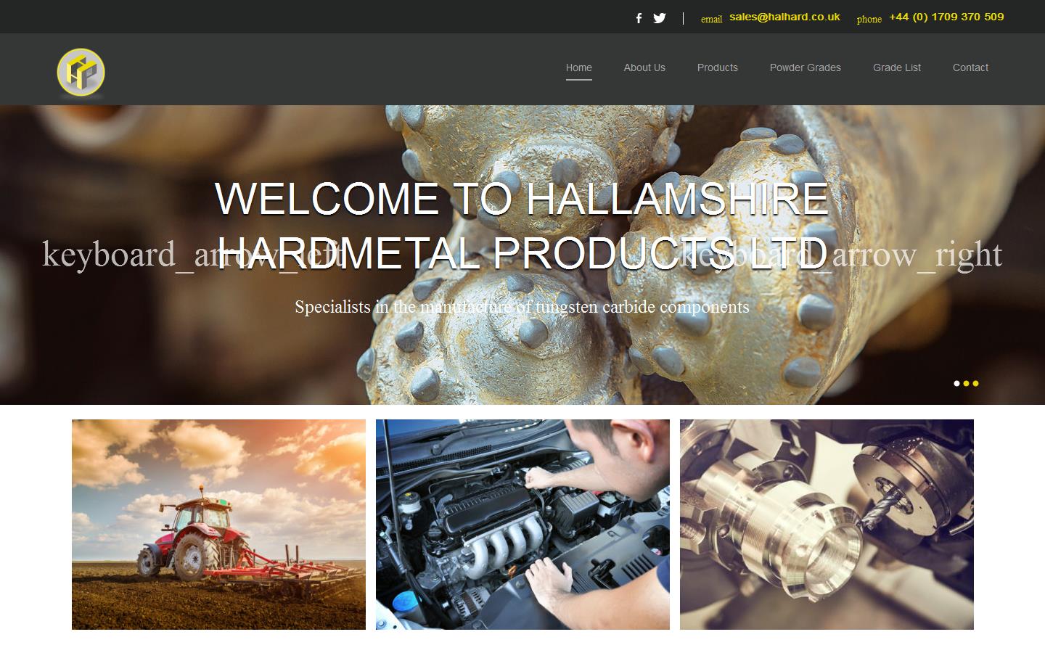
Task: Select the first white carousel dot
Action: (x=956, y=383)
